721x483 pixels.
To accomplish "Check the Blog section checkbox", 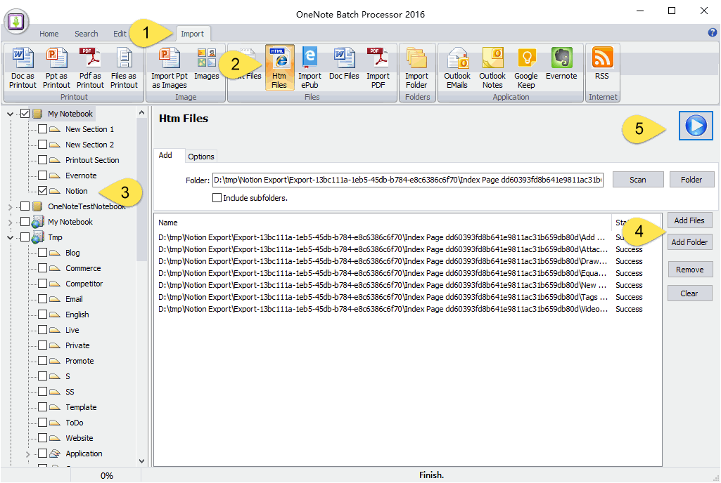I will (42, 253).
